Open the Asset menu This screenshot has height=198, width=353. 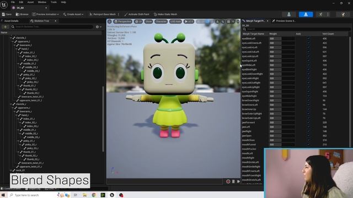coord(31,2)
